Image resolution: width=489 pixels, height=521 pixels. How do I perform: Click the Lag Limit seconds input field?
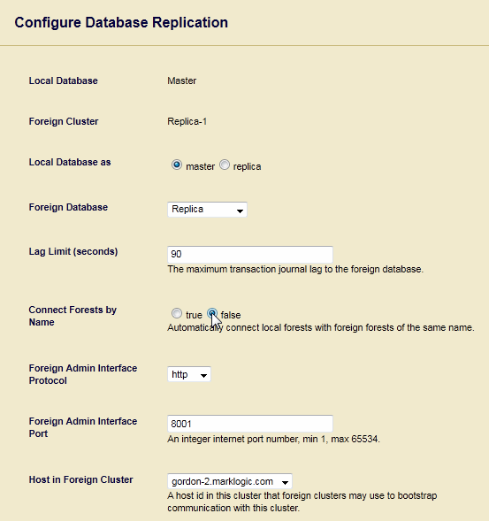(250, 255)
